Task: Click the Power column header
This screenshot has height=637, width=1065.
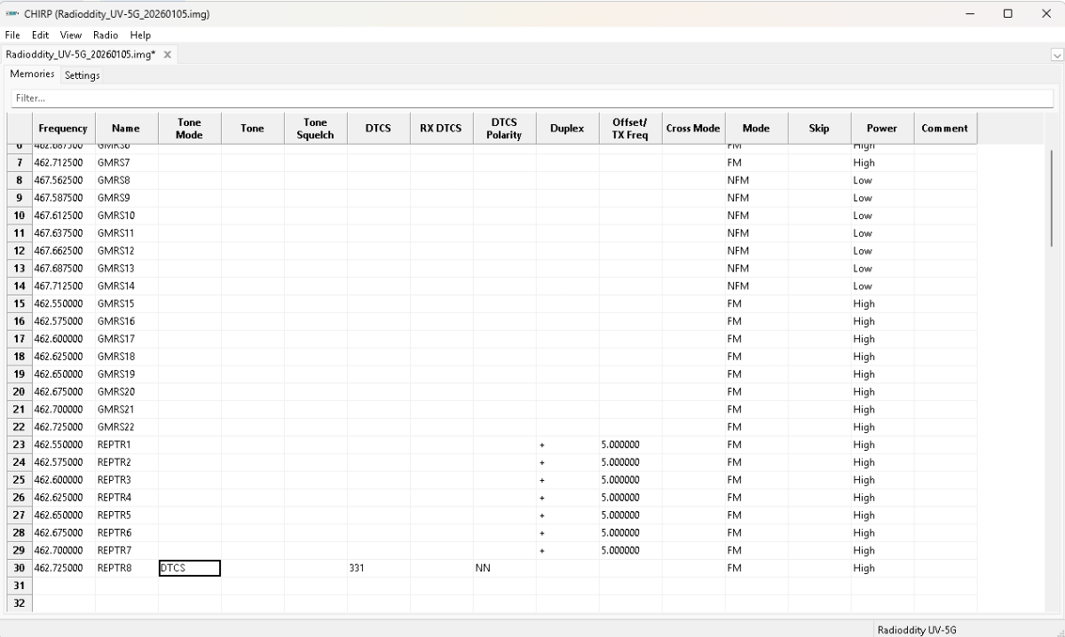Action: pos(881,129)
